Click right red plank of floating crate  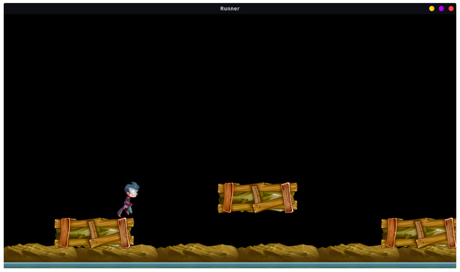point(287,197)
